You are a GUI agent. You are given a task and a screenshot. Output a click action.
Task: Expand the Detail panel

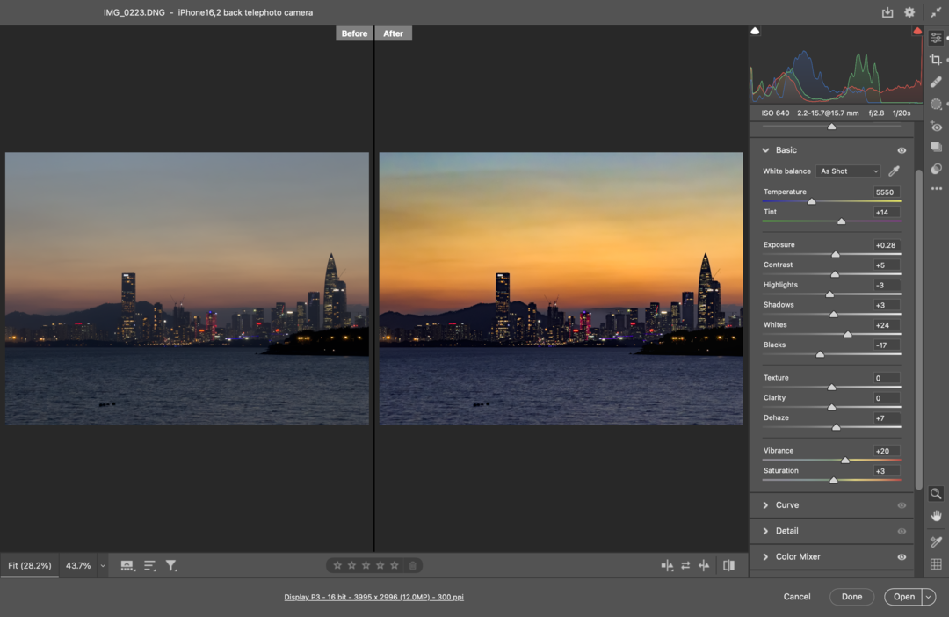click(787, 531)
